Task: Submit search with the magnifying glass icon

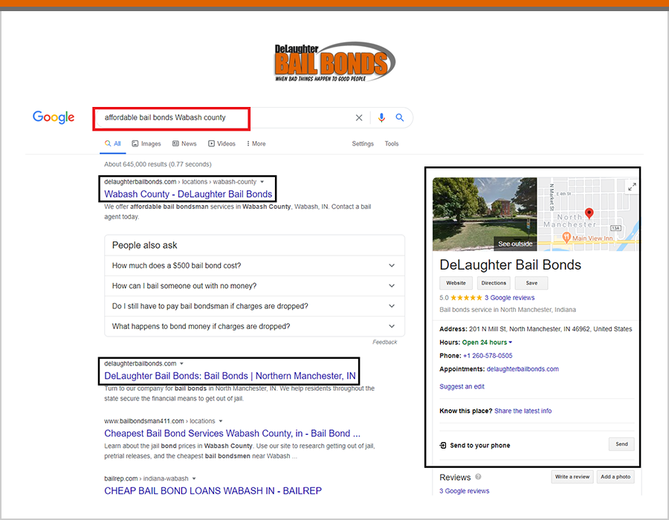Action: click(399, 117)
